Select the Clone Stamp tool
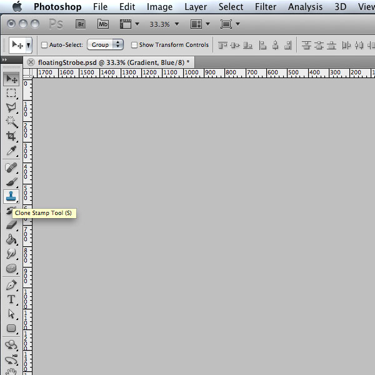This screenshot has height=375, width=375. point(11,197)
